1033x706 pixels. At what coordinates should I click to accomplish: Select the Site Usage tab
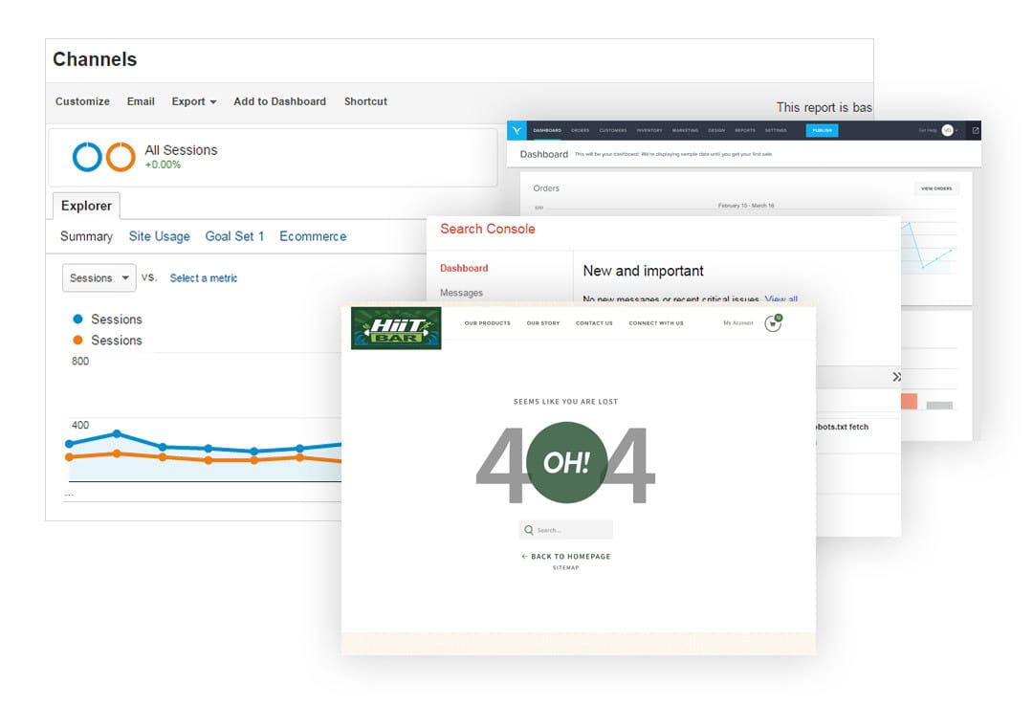click(159, 236)
